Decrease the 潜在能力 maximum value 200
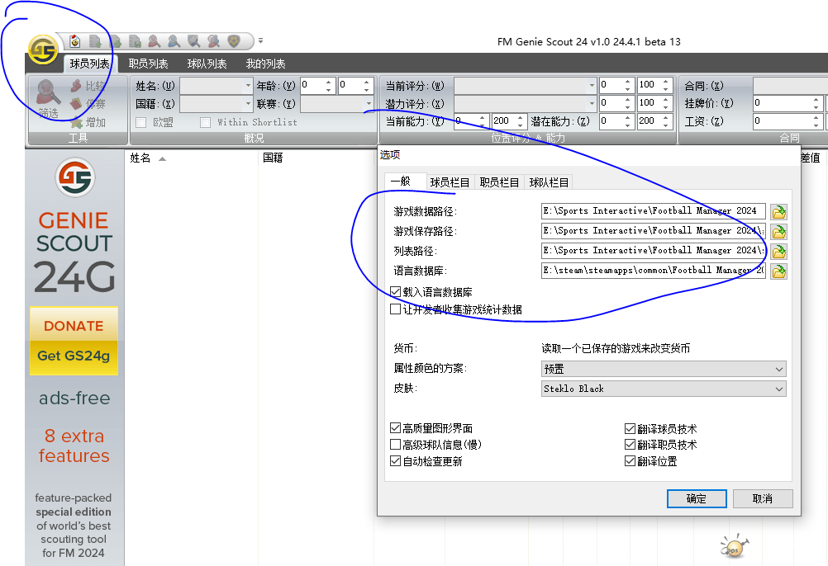 tap(666, 125)
